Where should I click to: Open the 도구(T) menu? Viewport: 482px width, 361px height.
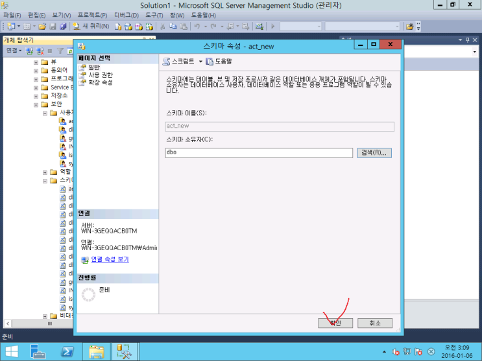pyautogui.click(x=154, y=15)
